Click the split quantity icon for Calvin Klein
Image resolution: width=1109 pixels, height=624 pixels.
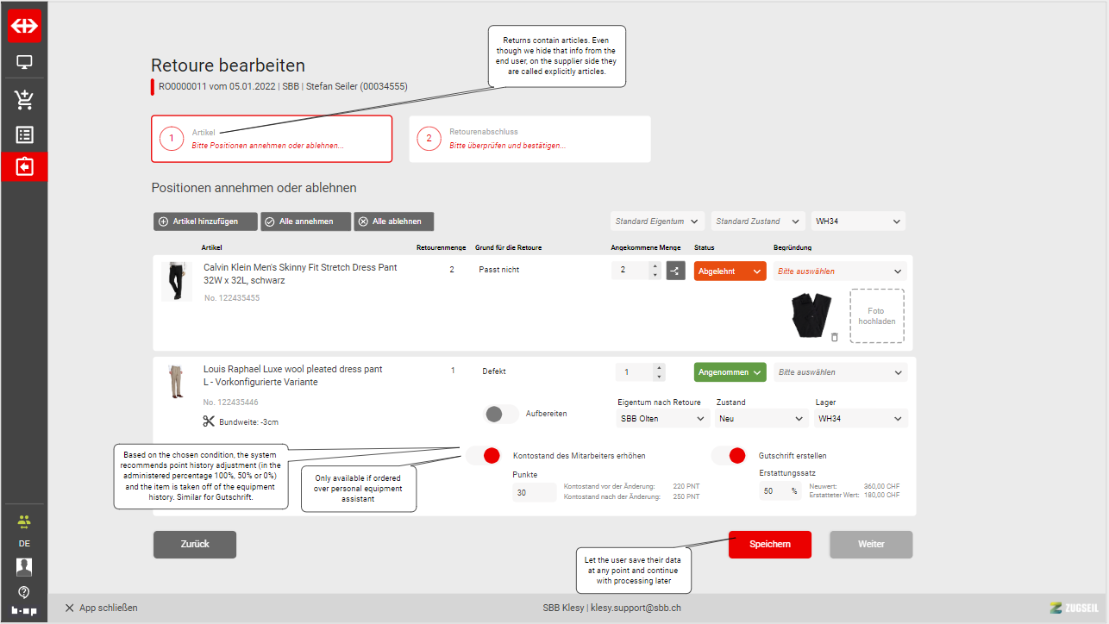pos(675,271)
